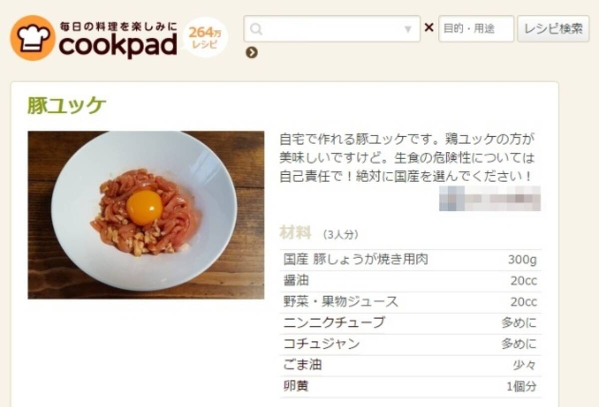
Task: Click the コチュジャン ingredient
Action: click(x=321, y=344)
